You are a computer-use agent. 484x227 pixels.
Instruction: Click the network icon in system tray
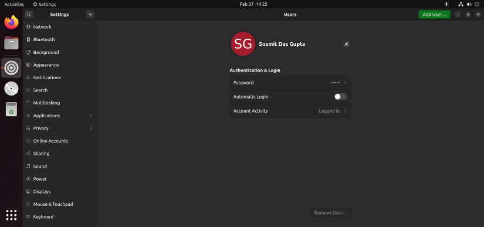point(461,4)
